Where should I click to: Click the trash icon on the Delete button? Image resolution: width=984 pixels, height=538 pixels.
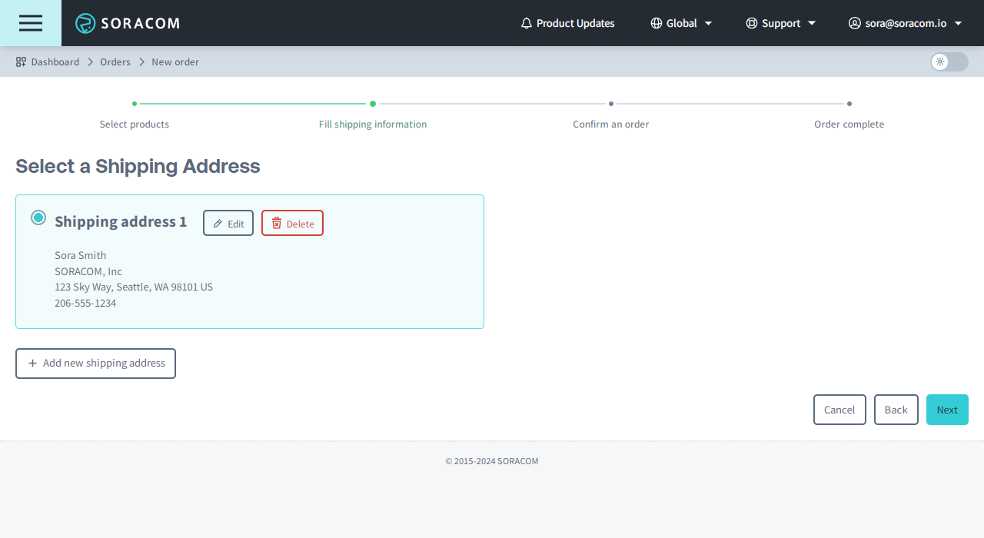(x=277, y=223)
